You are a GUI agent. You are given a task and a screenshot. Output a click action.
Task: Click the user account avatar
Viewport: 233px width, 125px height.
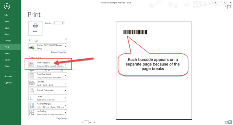[x=229, y=7]
